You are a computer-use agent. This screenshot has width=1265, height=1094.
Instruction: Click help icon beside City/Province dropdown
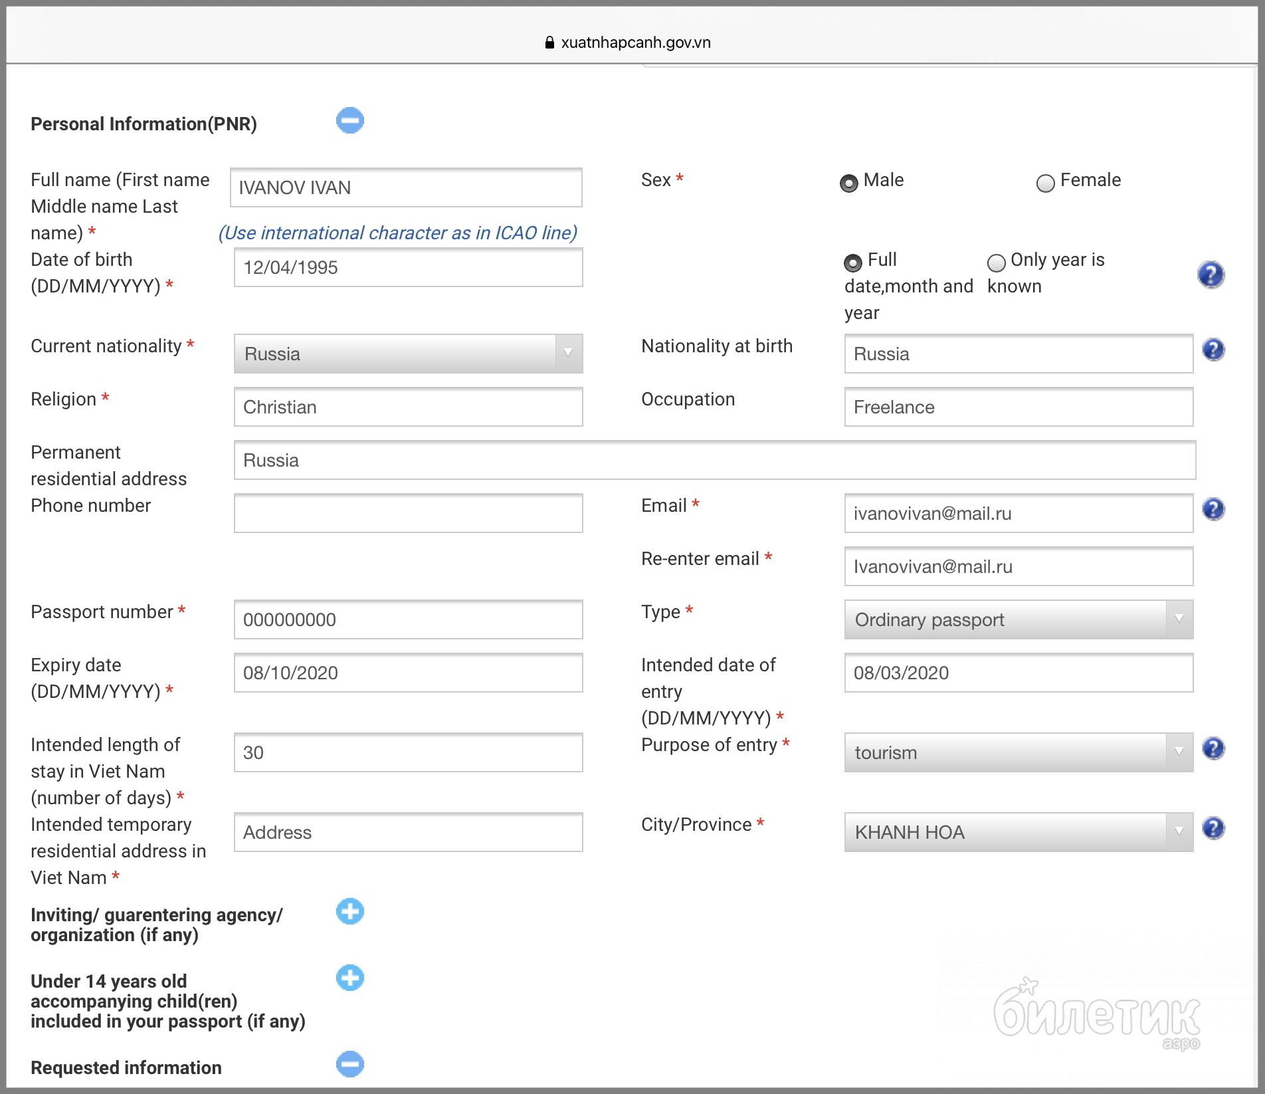pyautogui.click(x=1213, y=828)
